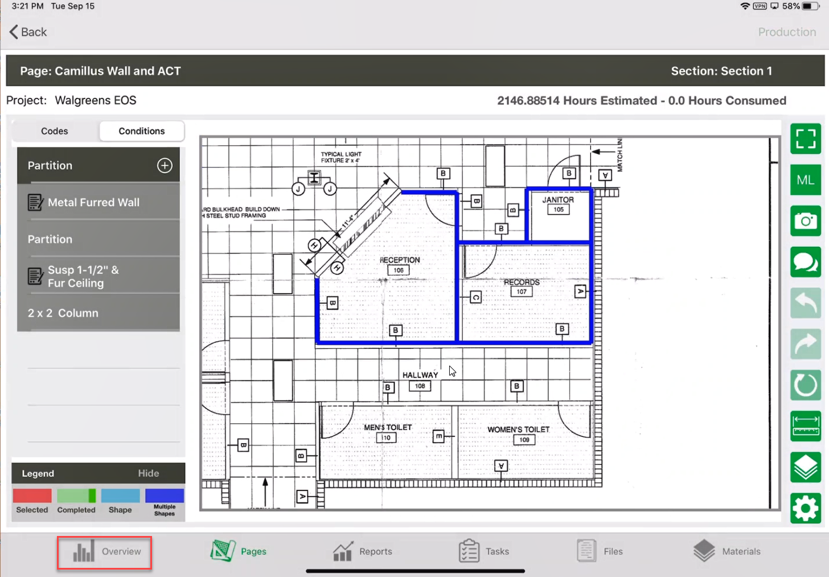Select the Conditions tab
Image resolution: width=829 pixels, height=577 pixels.
pyautogui.click(x=142, y=131)
